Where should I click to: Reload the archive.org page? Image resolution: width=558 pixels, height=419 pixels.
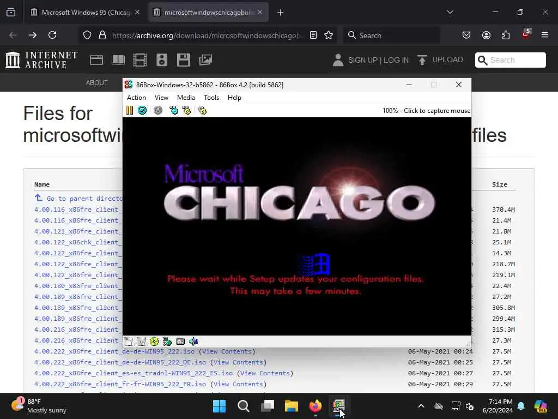(52, 35)
